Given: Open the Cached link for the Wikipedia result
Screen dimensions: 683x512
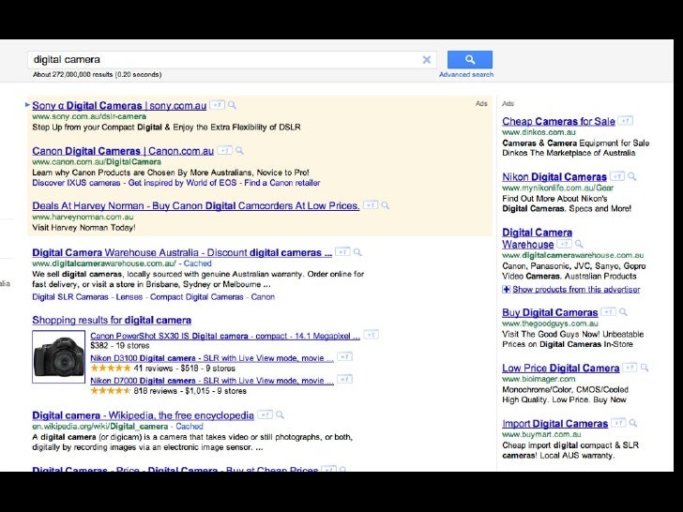Looking at the screenshot, I should pos(190,427).
